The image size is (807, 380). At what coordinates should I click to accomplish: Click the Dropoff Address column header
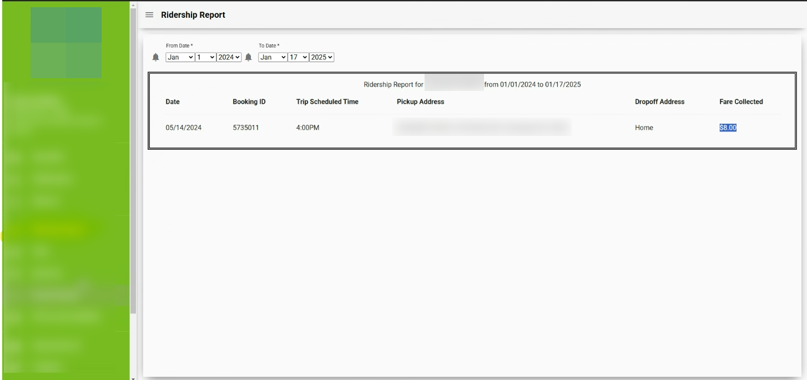point(659,102)
